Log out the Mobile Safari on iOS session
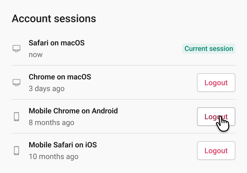Screen dimensions: 247x173 216,150
